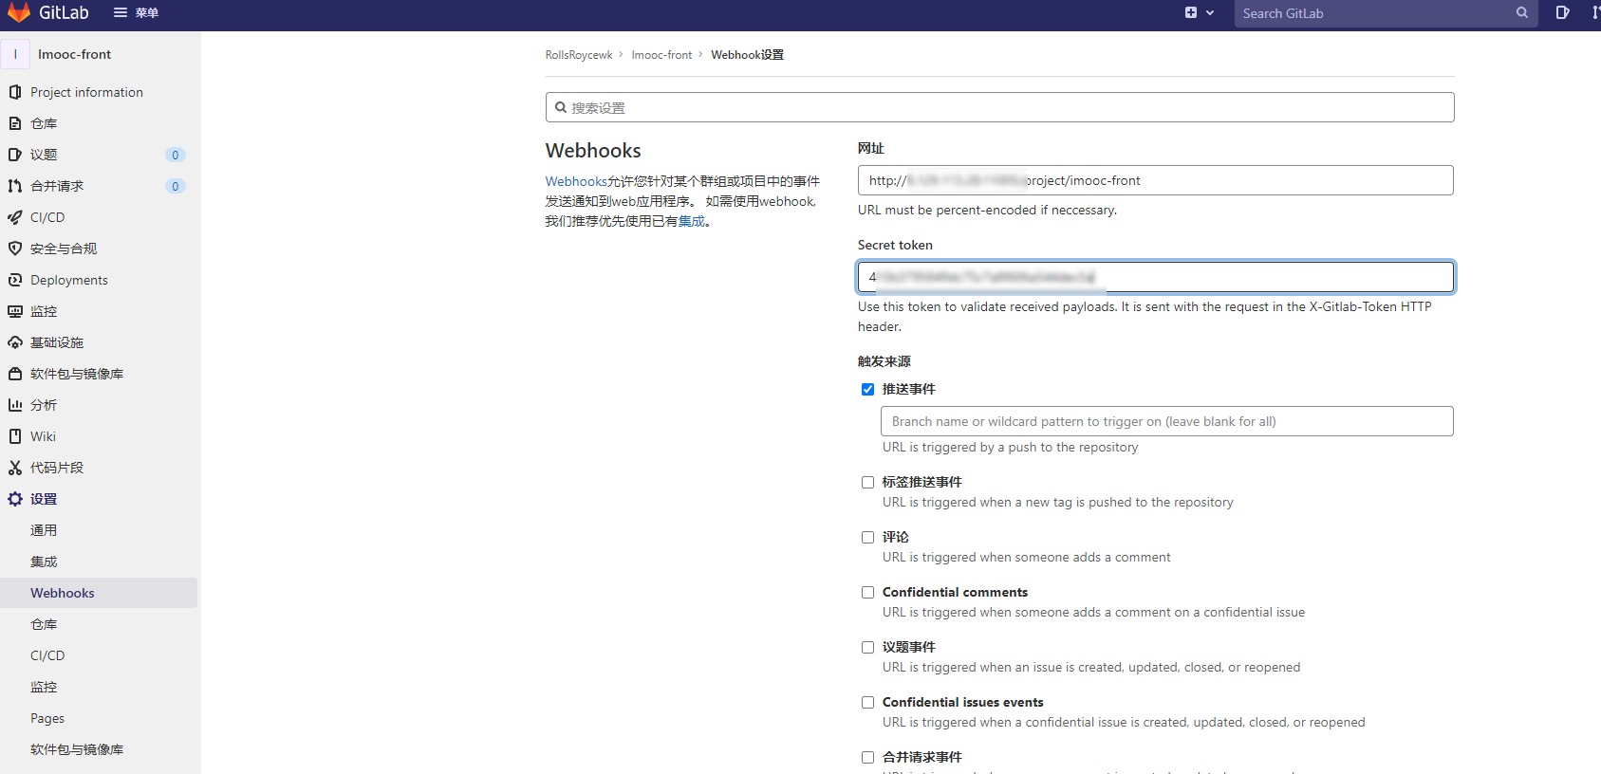Click the CI/CD rocket icon
Viewport: 1601px width, 774px height.
click(x=14, y=217)
